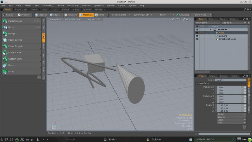Open the Render menu
Viewport: 252px width, 142px height.
tap(111, 5)
